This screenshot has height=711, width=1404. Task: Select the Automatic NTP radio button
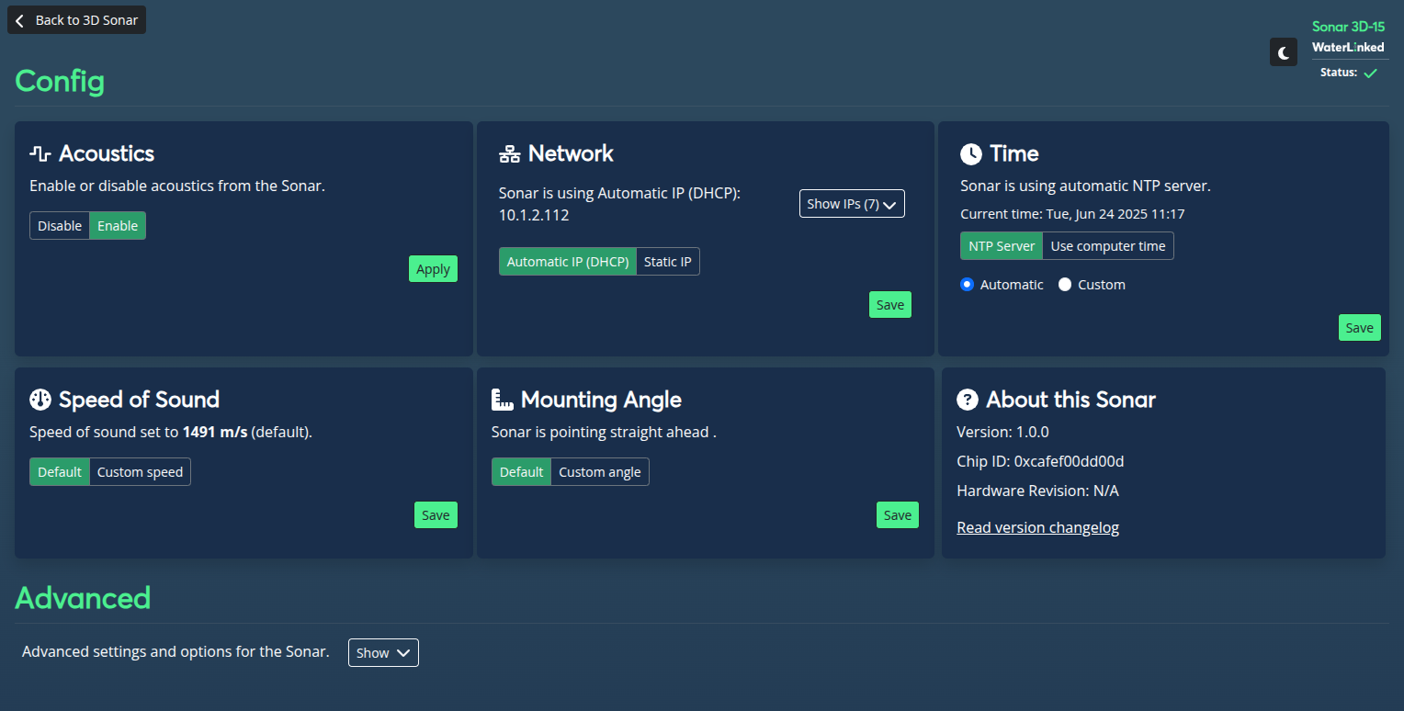[967, 285]
